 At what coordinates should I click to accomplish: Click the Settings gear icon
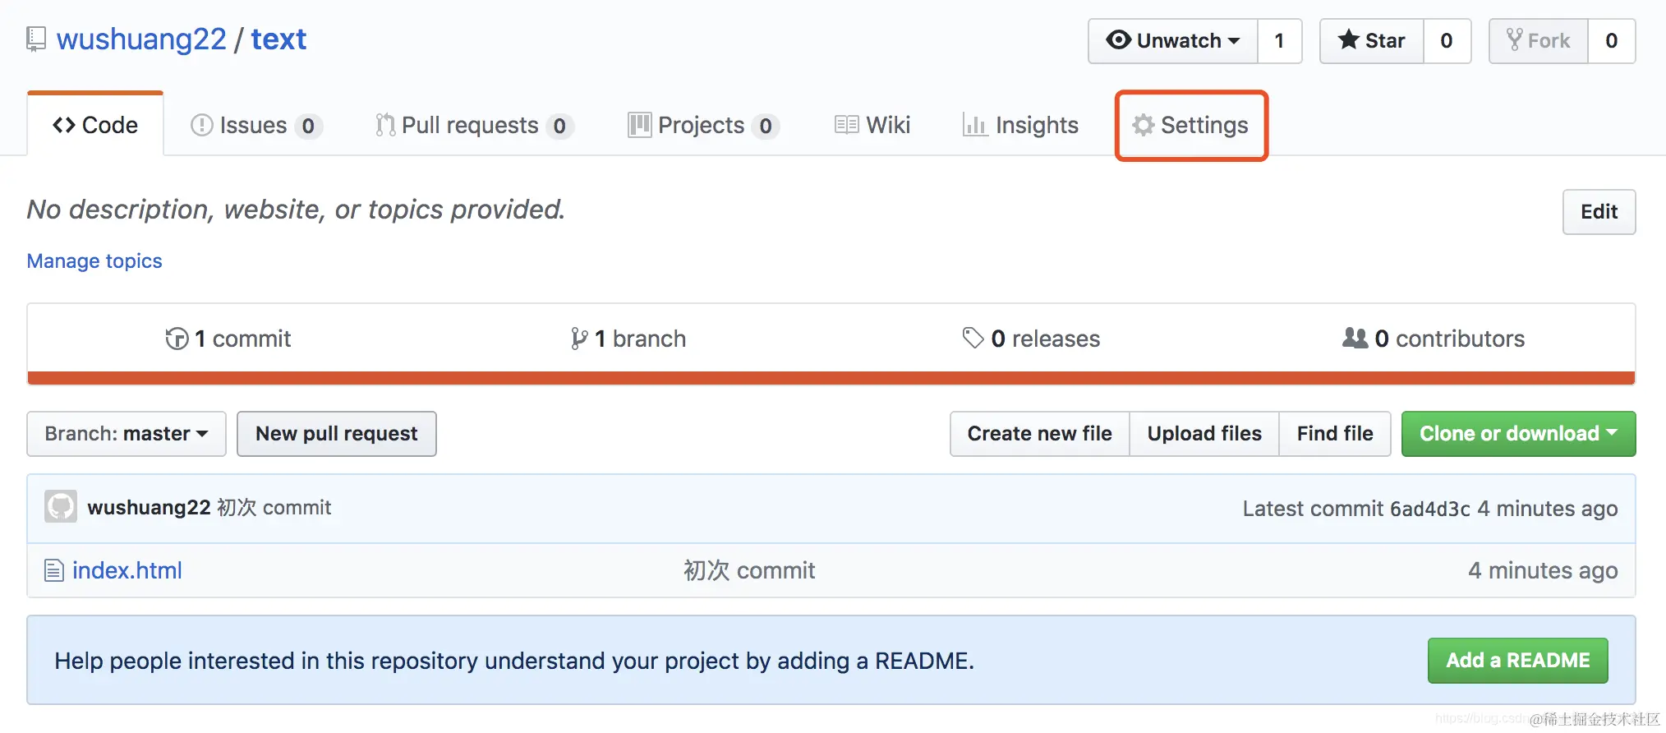click(1144, 125)
